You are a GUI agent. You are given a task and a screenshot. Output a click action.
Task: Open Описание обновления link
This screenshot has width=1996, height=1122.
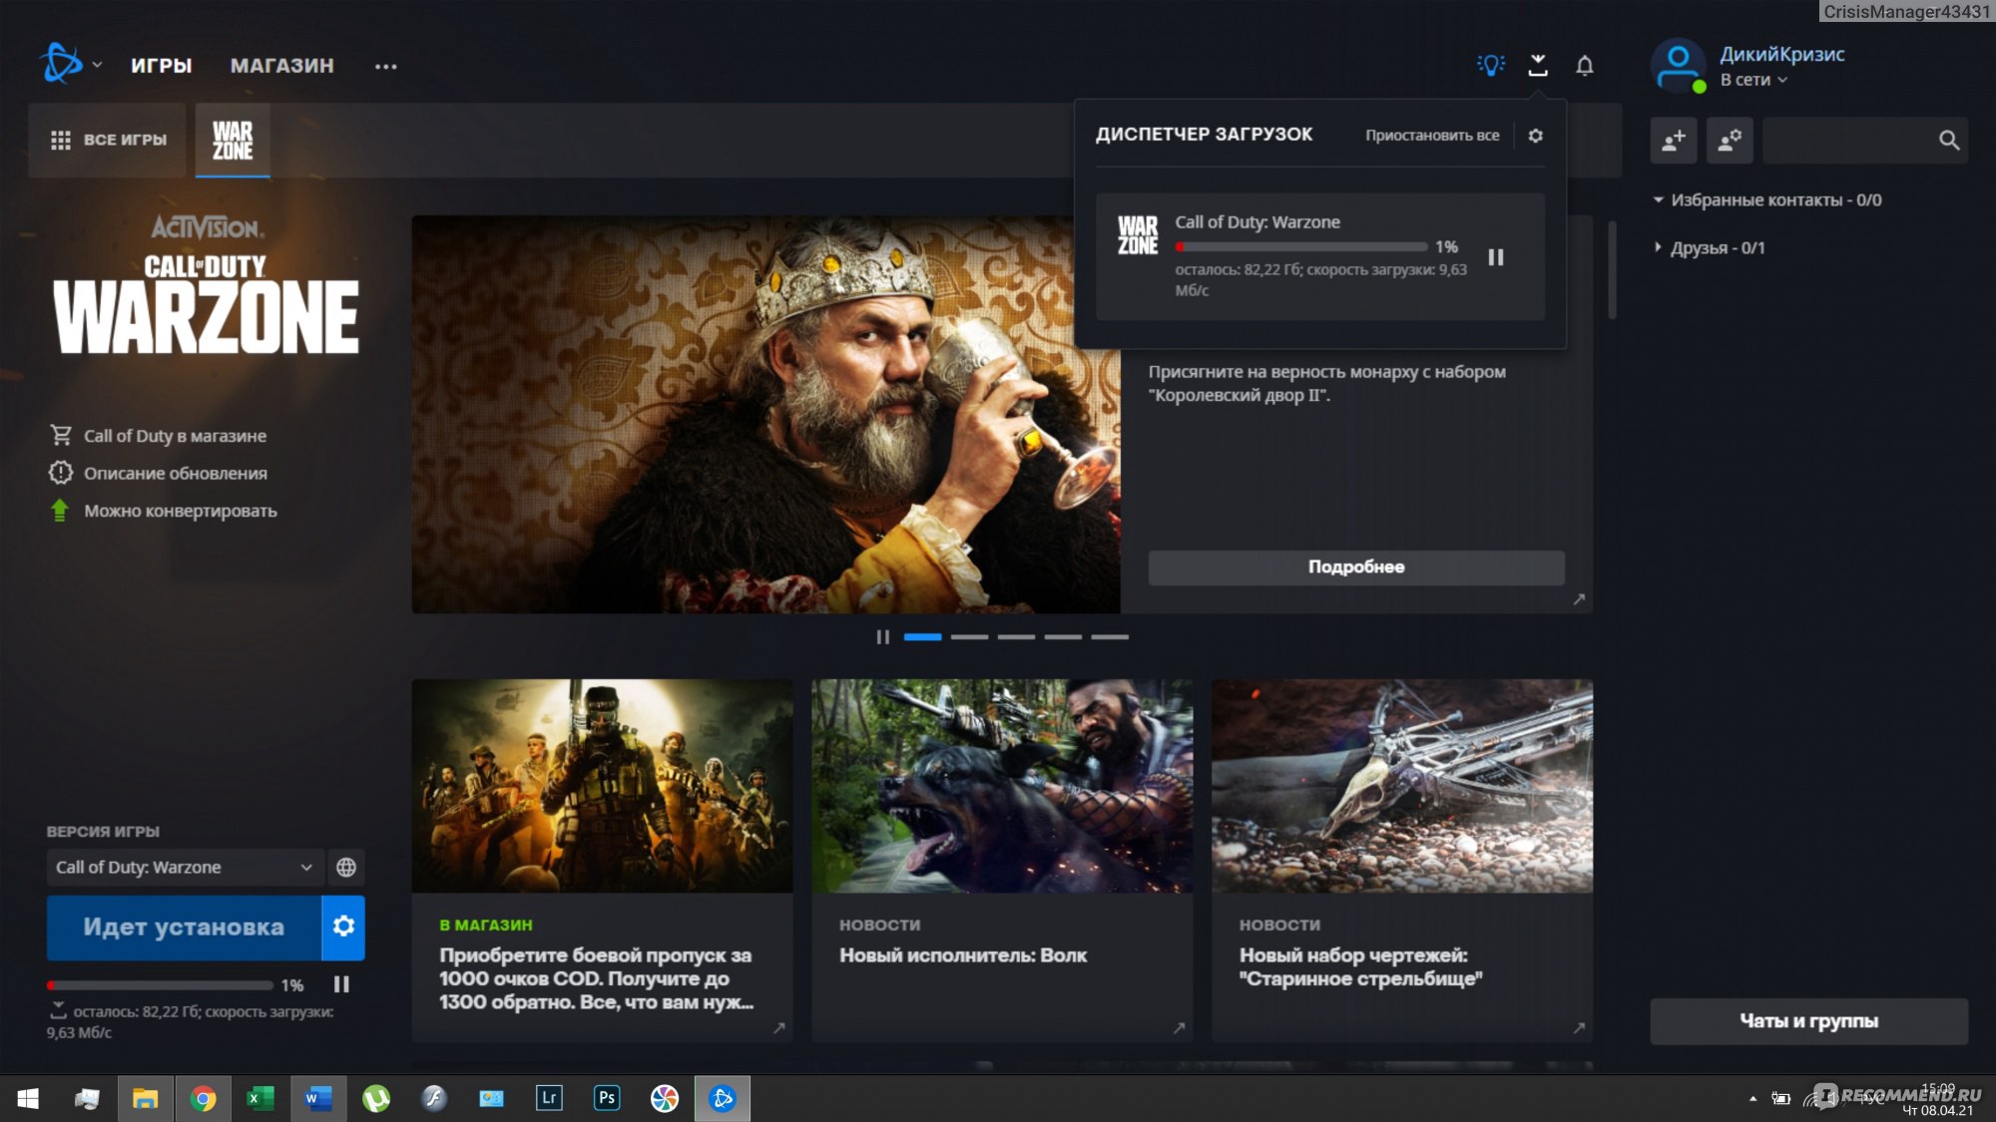pos(158,473)
